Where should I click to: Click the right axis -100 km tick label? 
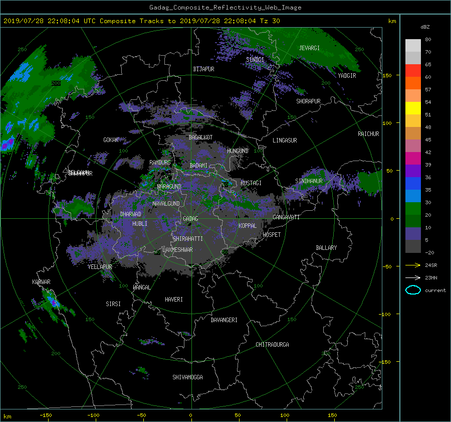[385, 314]
